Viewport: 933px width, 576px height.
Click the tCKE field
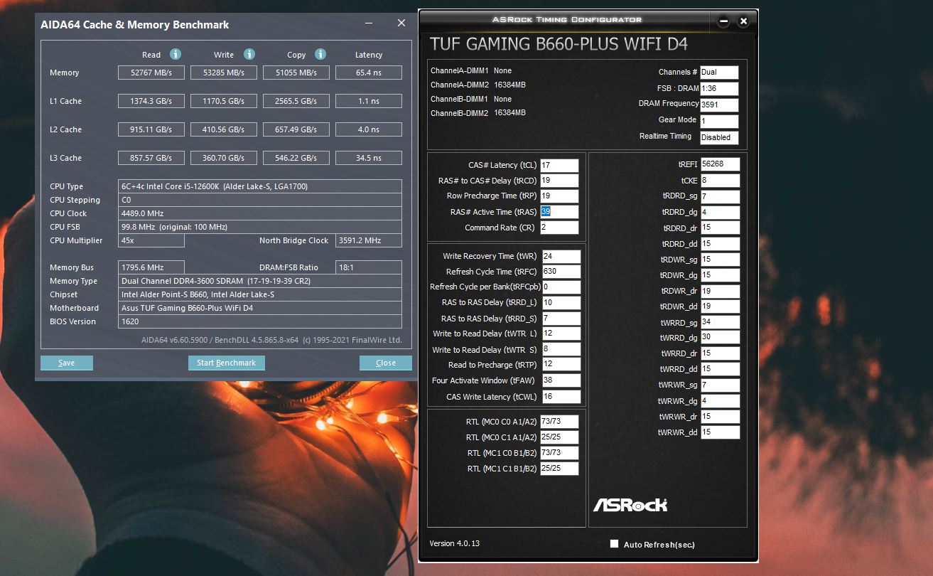(721, 181)
